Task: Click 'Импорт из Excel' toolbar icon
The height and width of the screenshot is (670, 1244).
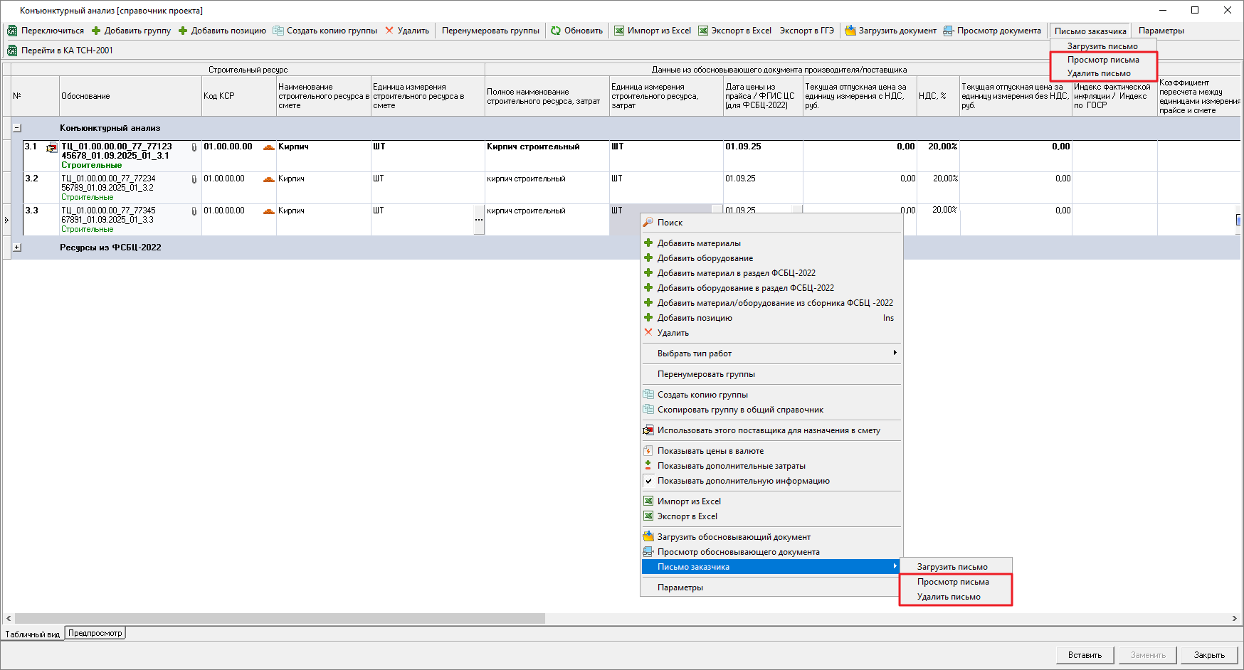Action: pos(619,31)
